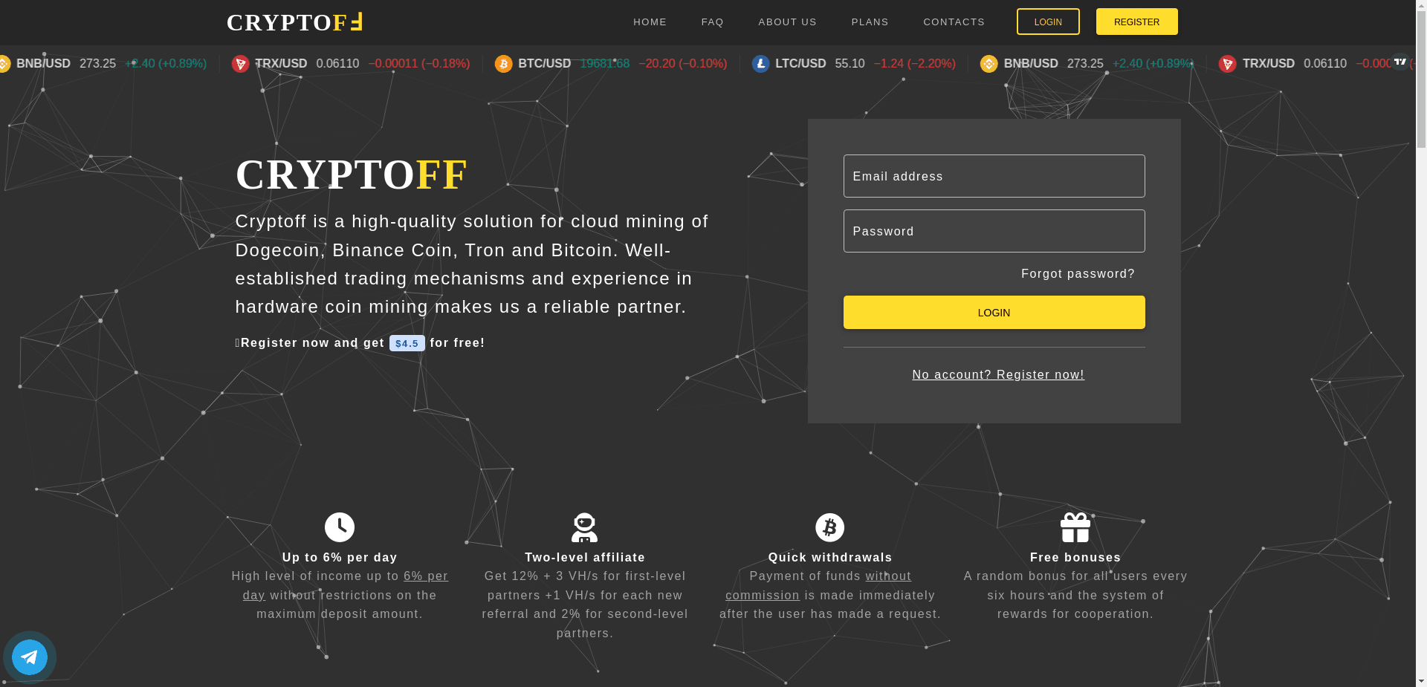Open the PLANS menu item
The image size is (1427, 687).
point(870,22)
